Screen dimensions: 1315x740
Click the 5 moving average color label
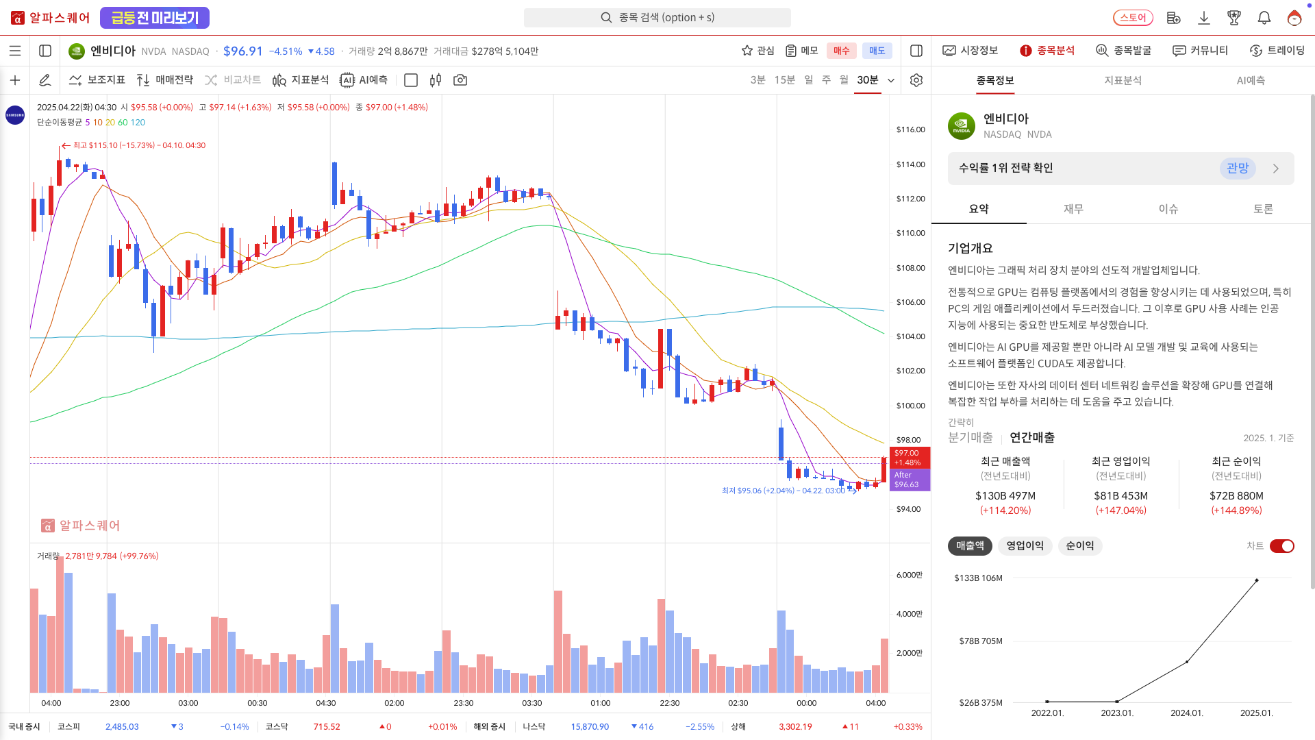[88, 123]
